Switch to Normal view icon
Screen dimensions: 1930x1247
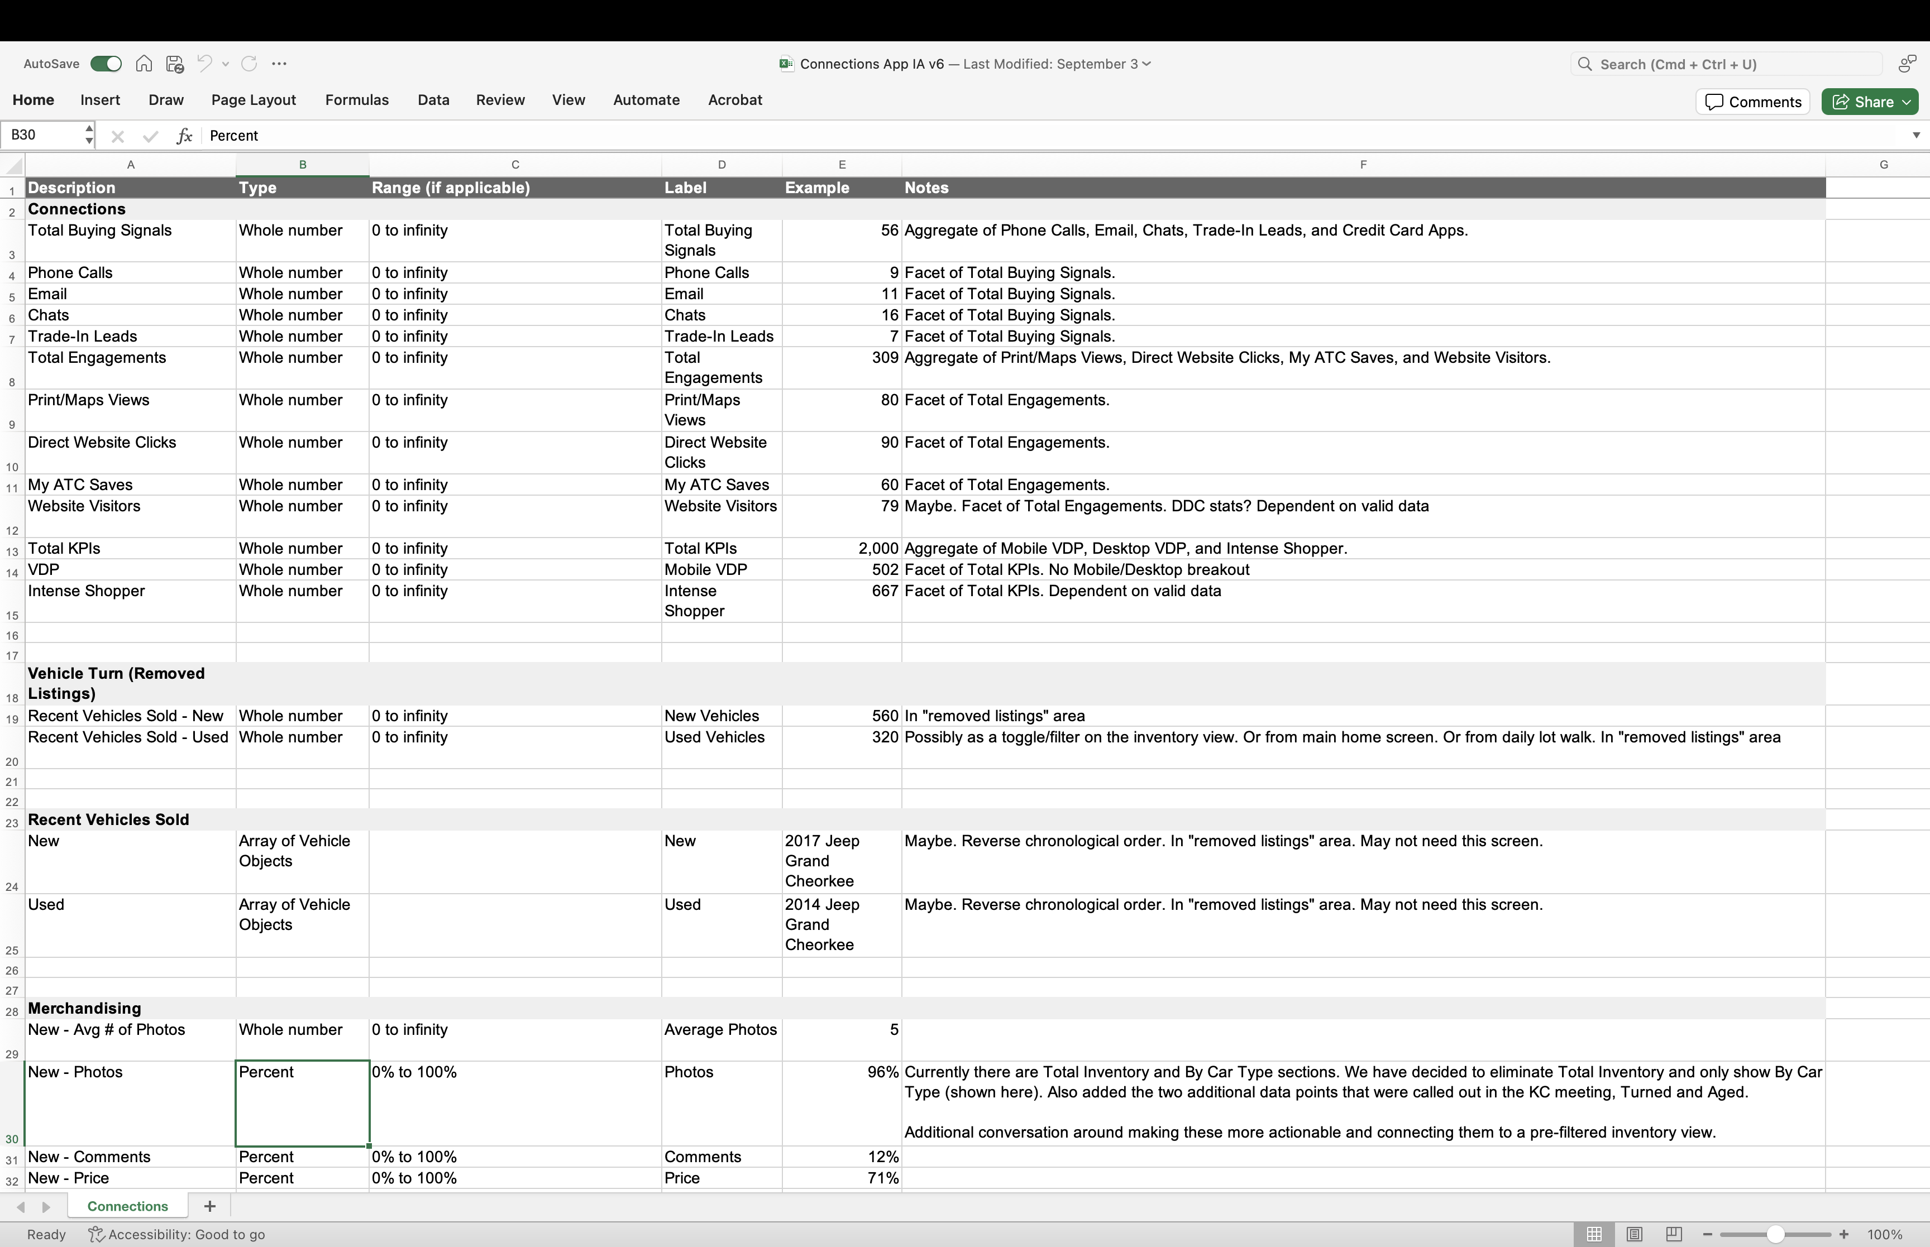click(x=1594, y=1235)
